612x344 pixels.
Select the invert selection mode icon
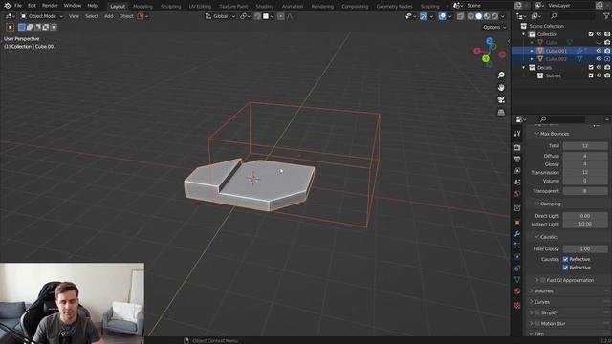point(46,27)
